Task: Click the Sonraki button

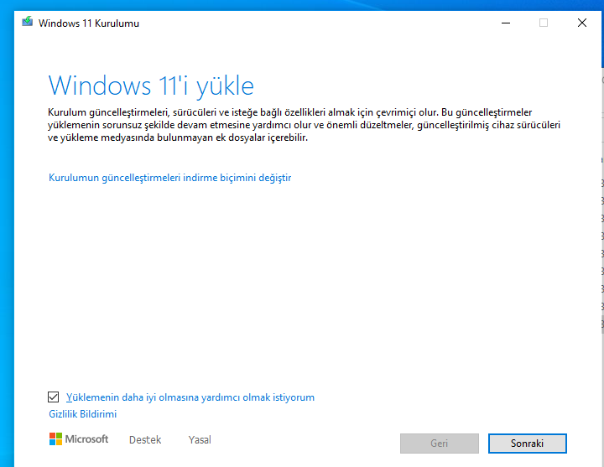Action: (x=528, y=444)
